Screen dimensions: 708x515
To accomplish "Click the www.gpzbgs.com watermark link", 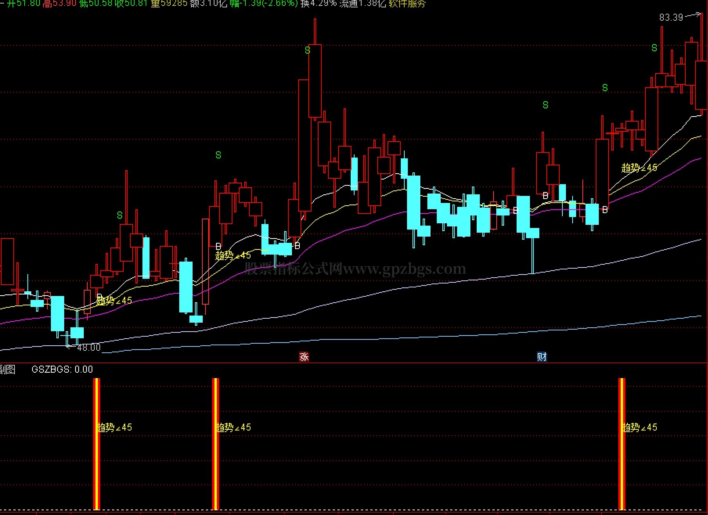I will [404, 269].
